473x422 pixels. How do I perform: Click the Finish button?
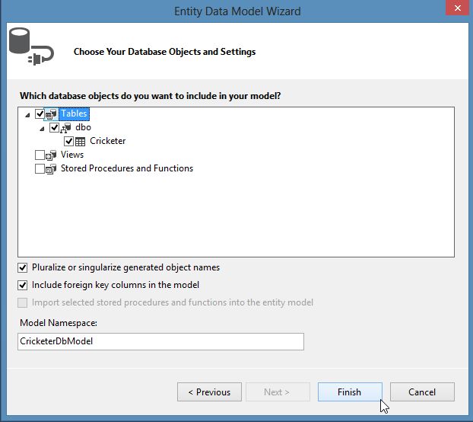coord(350,392)
